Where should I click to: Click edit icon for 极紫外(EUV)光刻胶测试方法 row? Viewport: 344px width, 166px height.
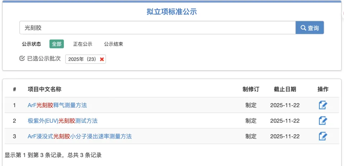323,121
